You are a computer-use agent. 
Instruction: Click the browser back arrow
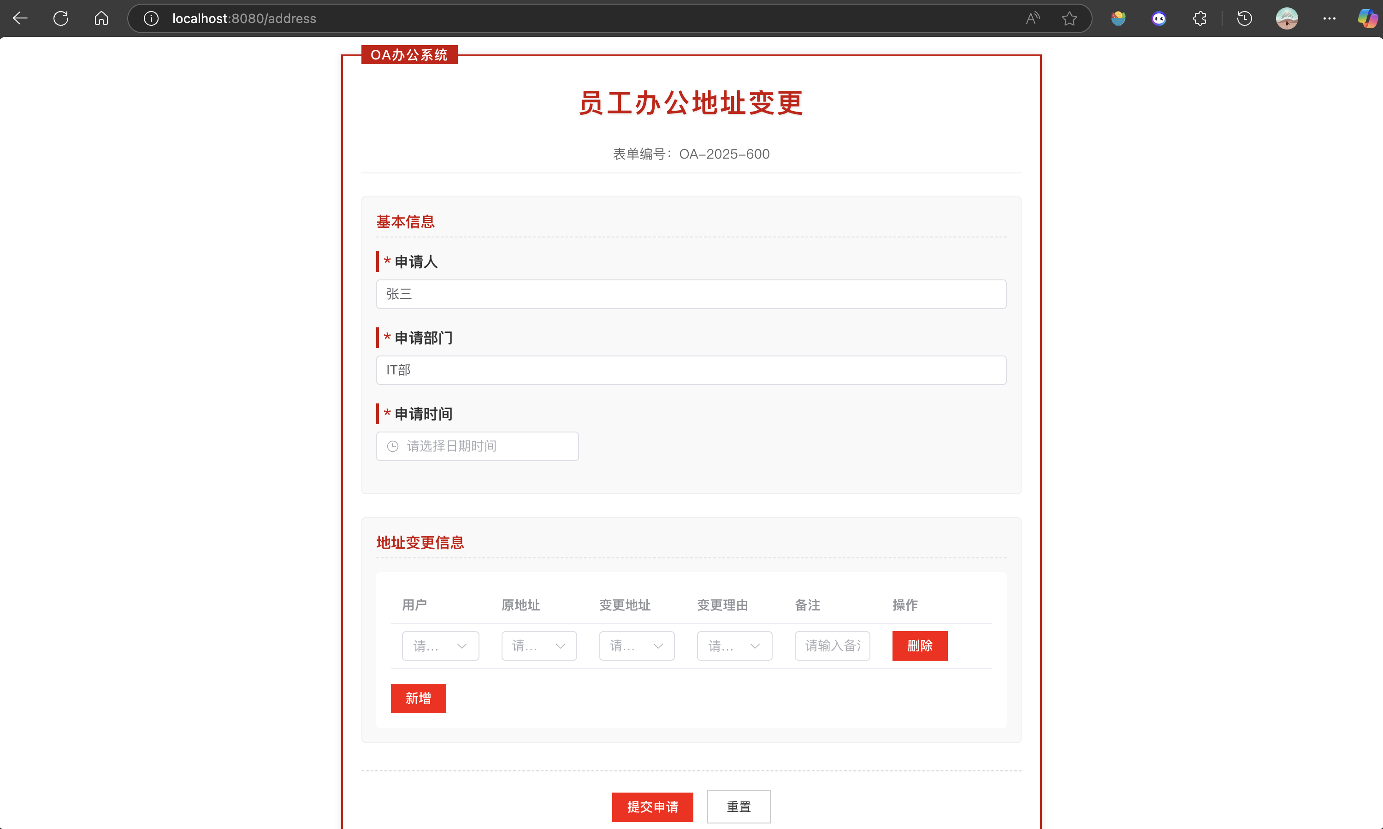(x=20, y=18)
